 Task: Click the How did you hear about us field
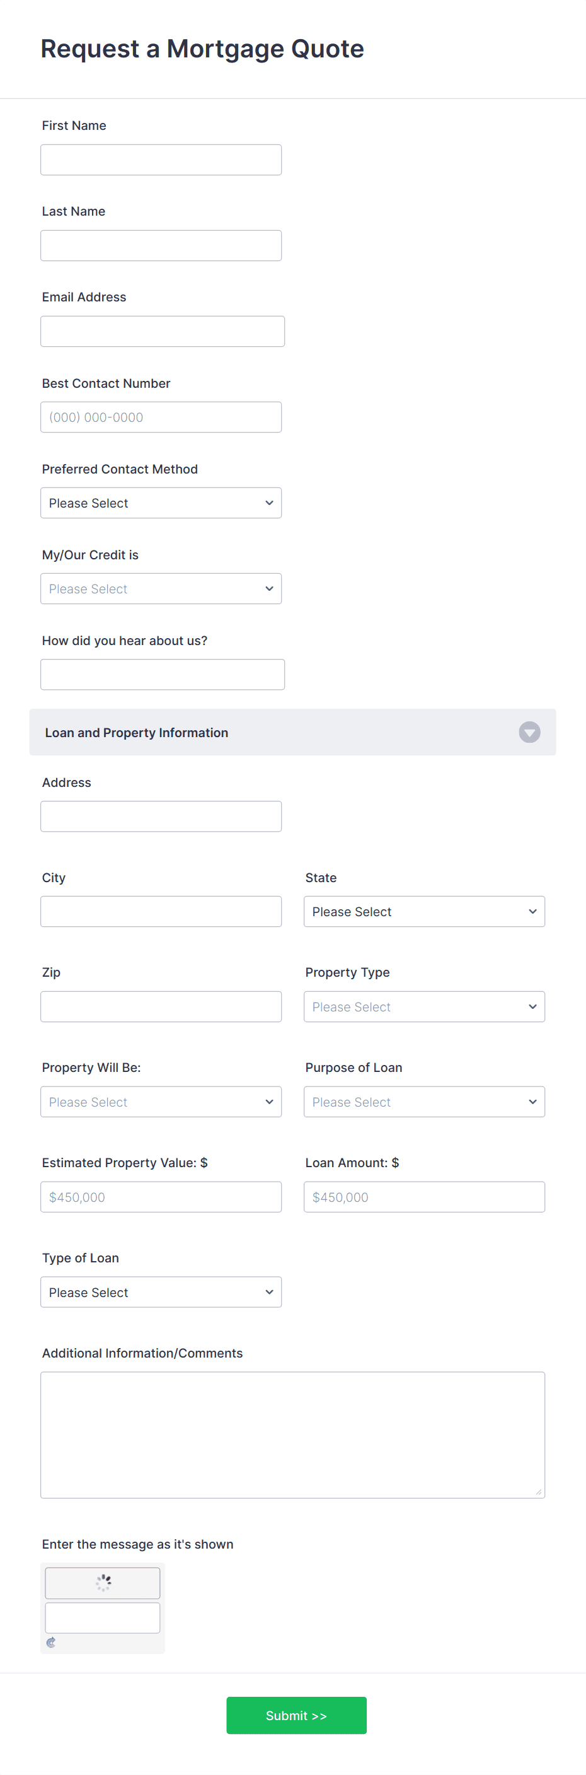pyautogui.click(x=163, y=674)
